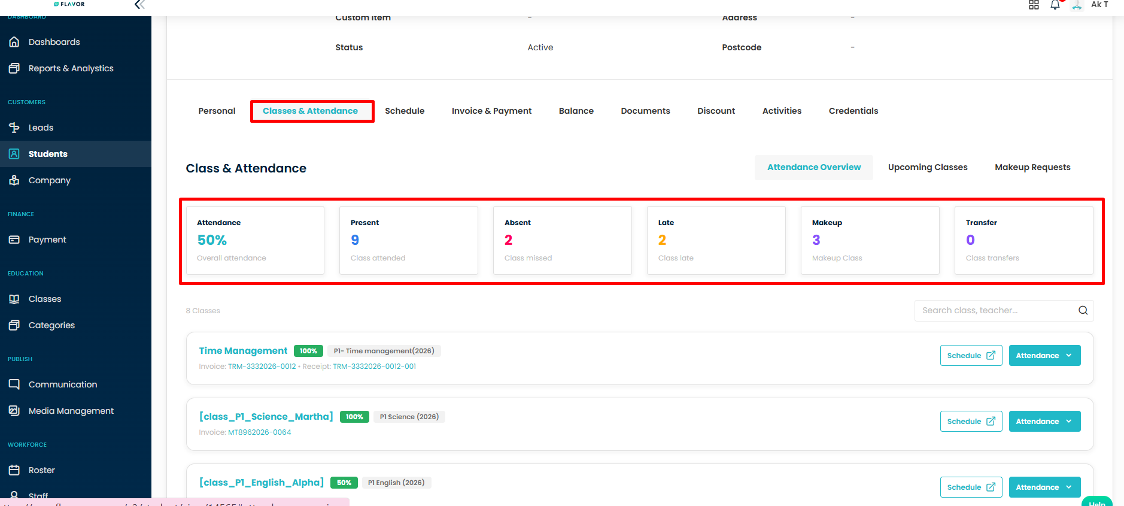The height and width of the screenshot is (506, 1124).
Task: Open invoice MT8962026-0064
Action: tap(259, 432)
